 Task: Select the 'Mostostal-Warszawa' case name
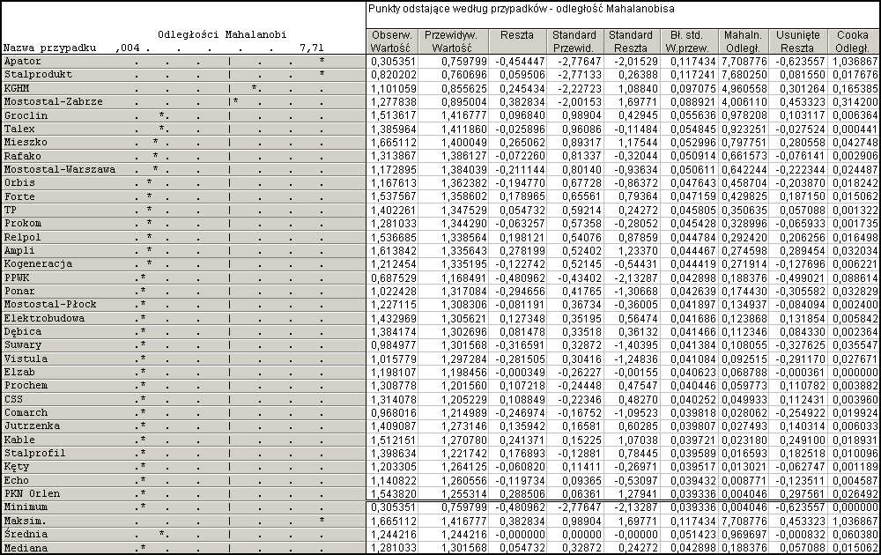click(x=60, y=170)
